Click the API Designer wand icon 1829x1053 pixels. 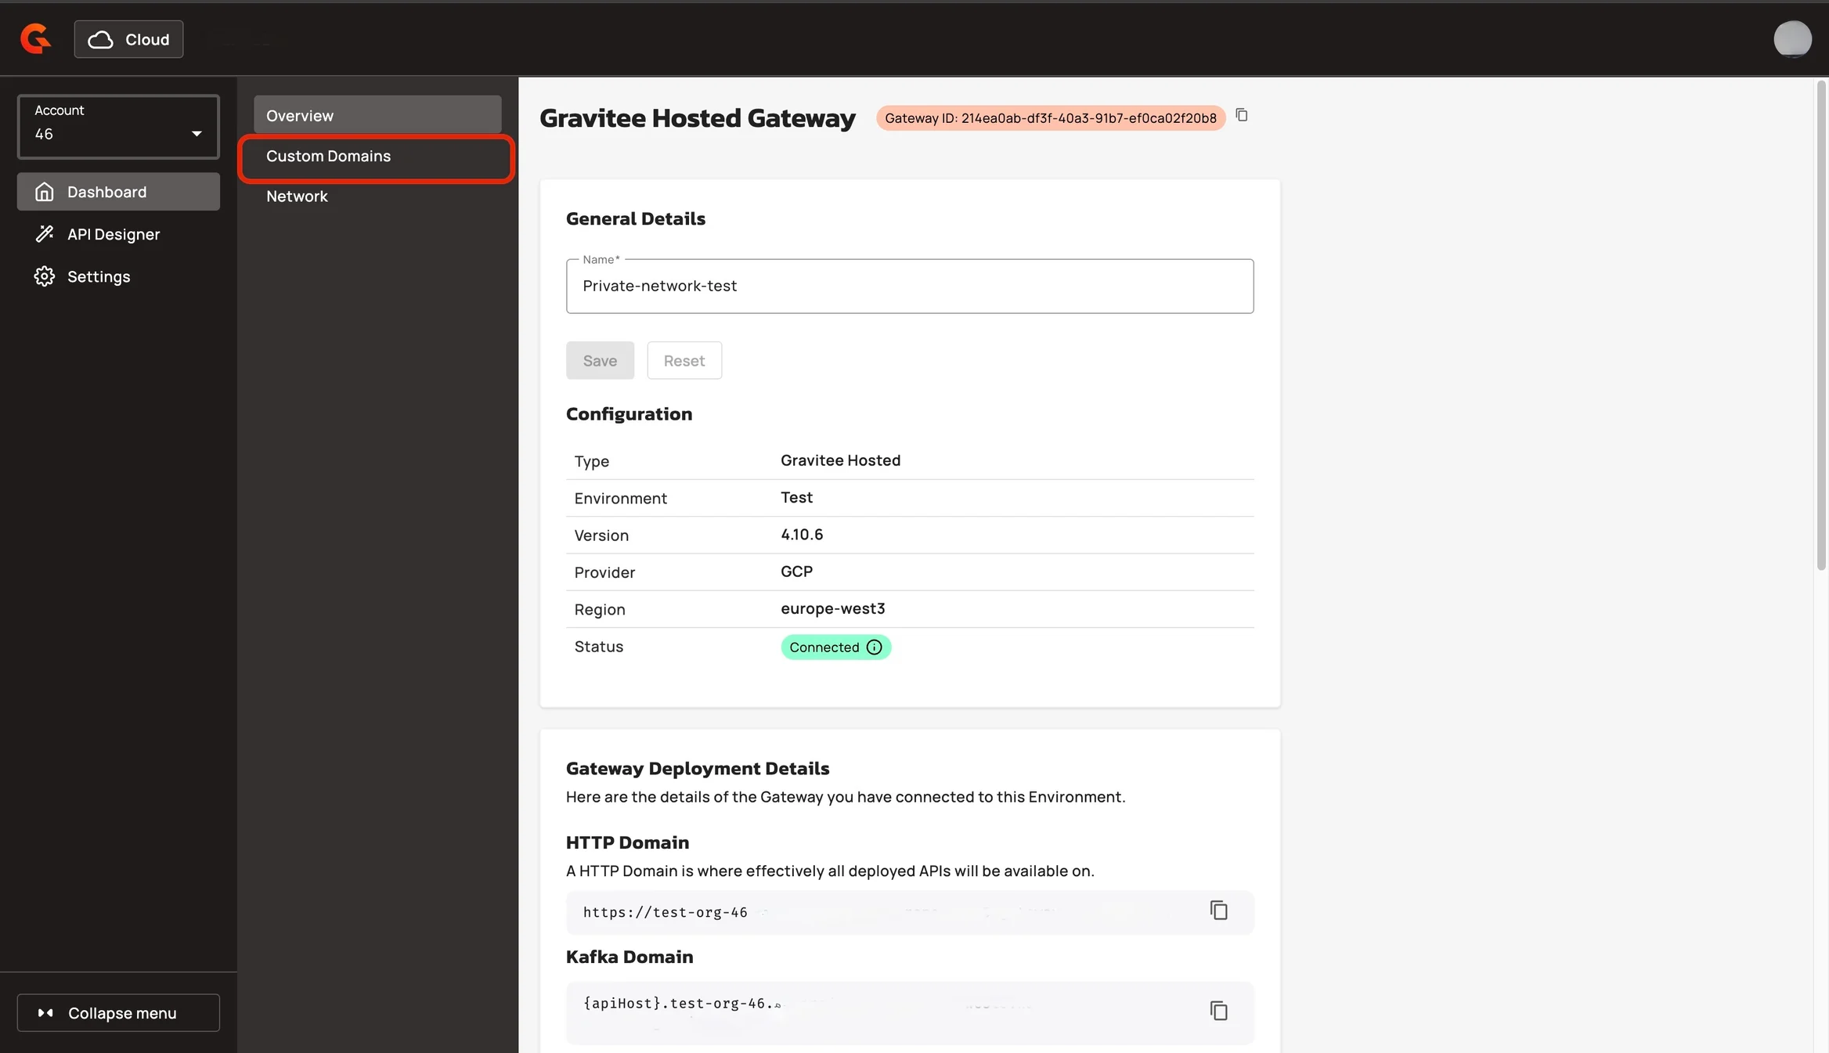pyautogui.click(x=45, y=234)
